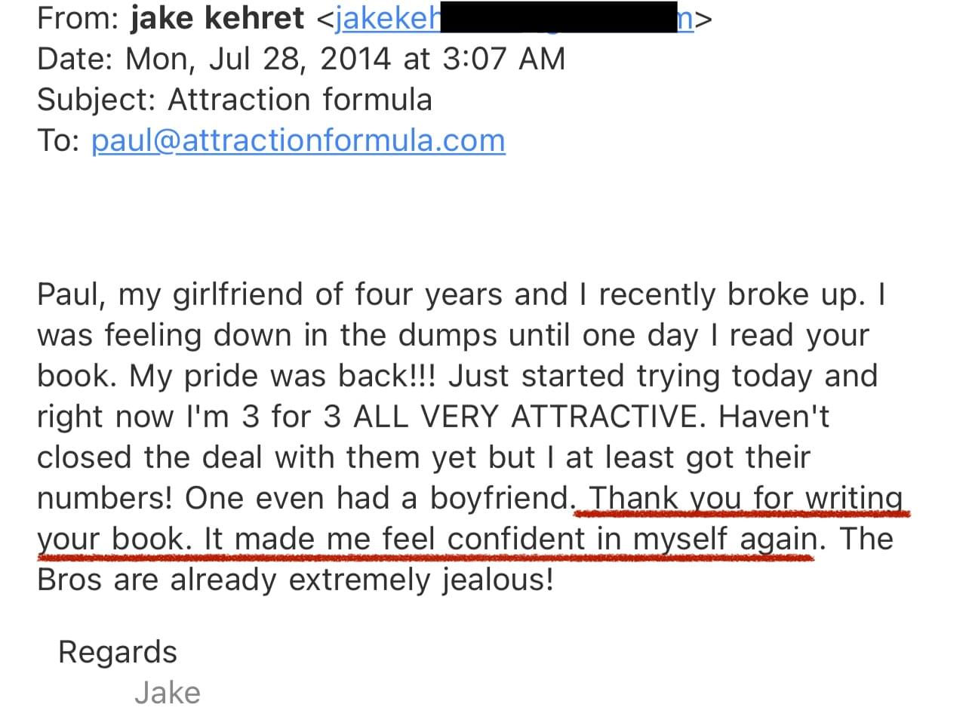Click the paul@attractionformula.com recipient link
969x720 pixels.
click(x=298, y=140)
